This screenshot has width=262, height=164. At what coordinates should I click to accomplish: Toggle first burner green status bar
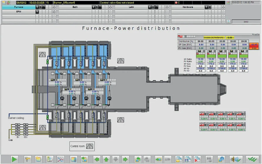tap(201, 56)
